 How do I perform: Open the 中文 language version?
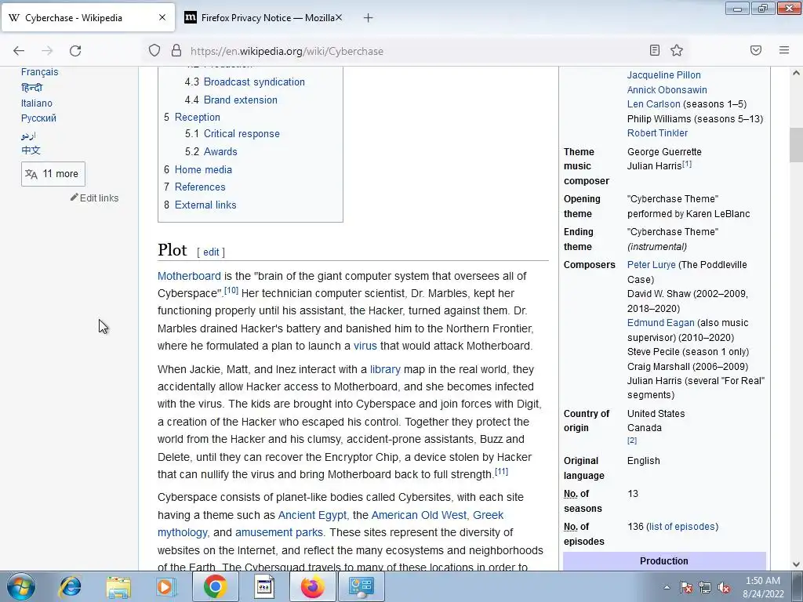pos(31,150)
